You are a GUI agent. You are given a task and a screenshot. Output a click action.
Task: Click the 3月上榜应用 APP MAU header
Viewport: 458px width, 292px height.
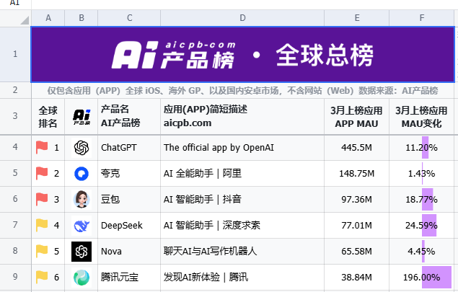pyautogui.click(x=356, y=117)
